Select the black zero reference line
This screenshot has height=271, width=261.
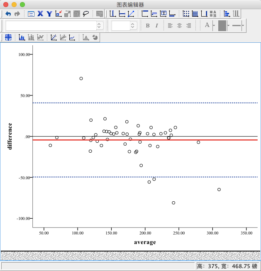145,137
